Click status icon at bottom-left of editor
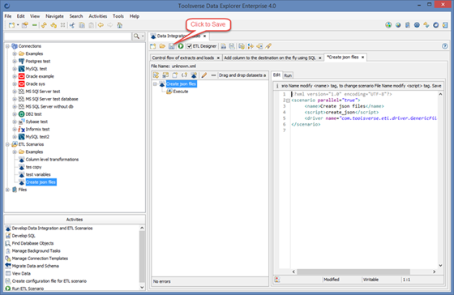454x295 pixels. click(277, 280)
